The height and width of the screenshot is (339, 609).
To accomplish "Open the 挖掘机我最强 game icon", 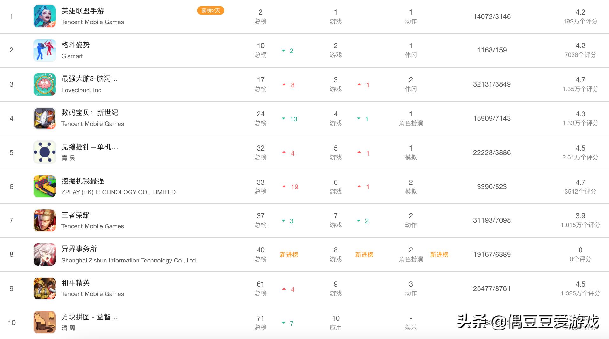I will tap(45, 187).
